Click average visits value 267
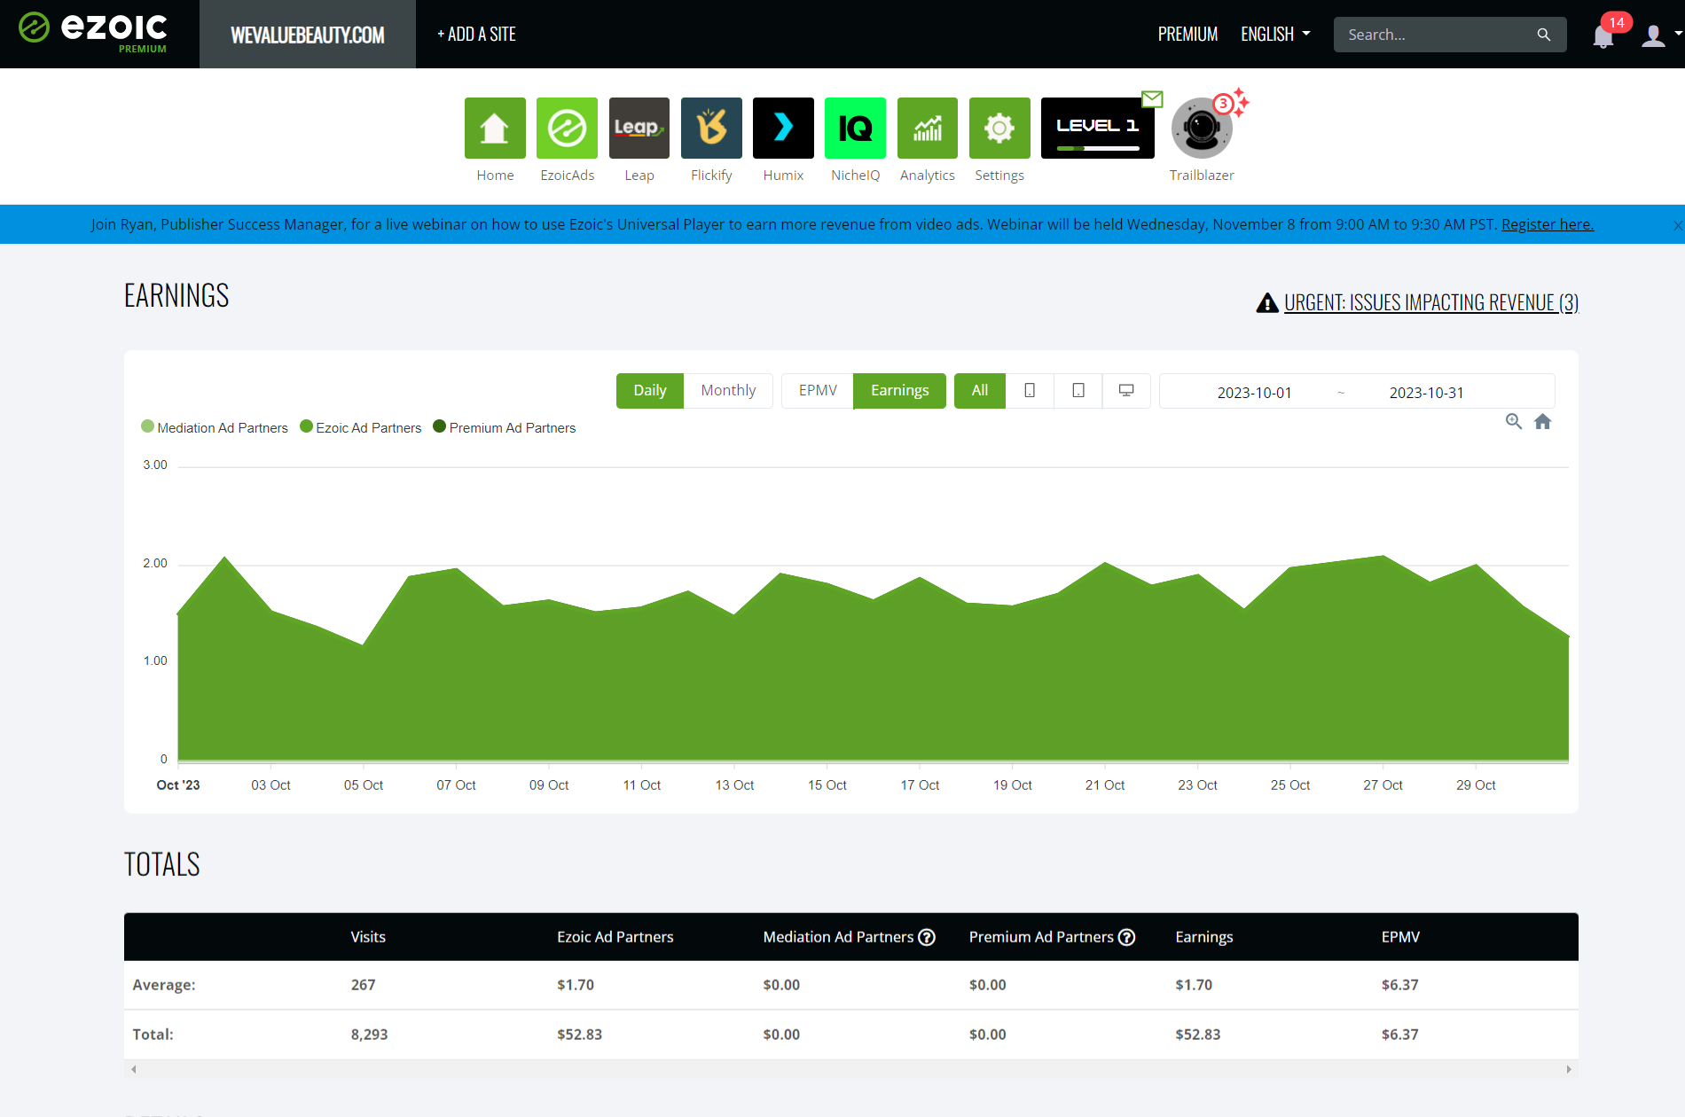The image size is (1685, 1117). pyautogui.click(x=364, y=985)
